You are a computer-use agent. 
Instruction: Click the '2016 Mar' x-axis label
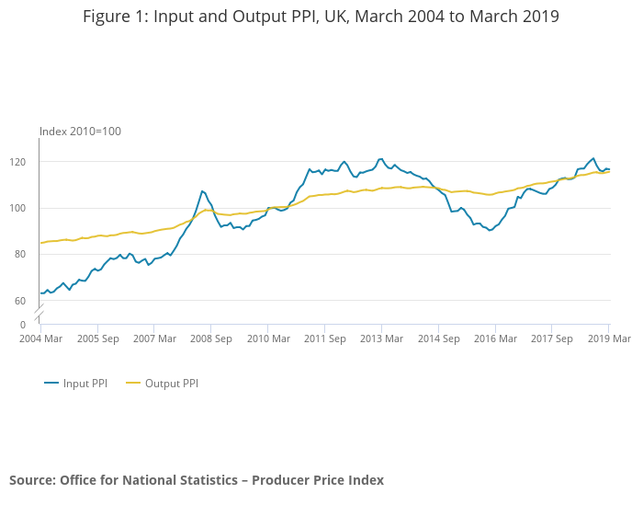[x=495, y=339]
